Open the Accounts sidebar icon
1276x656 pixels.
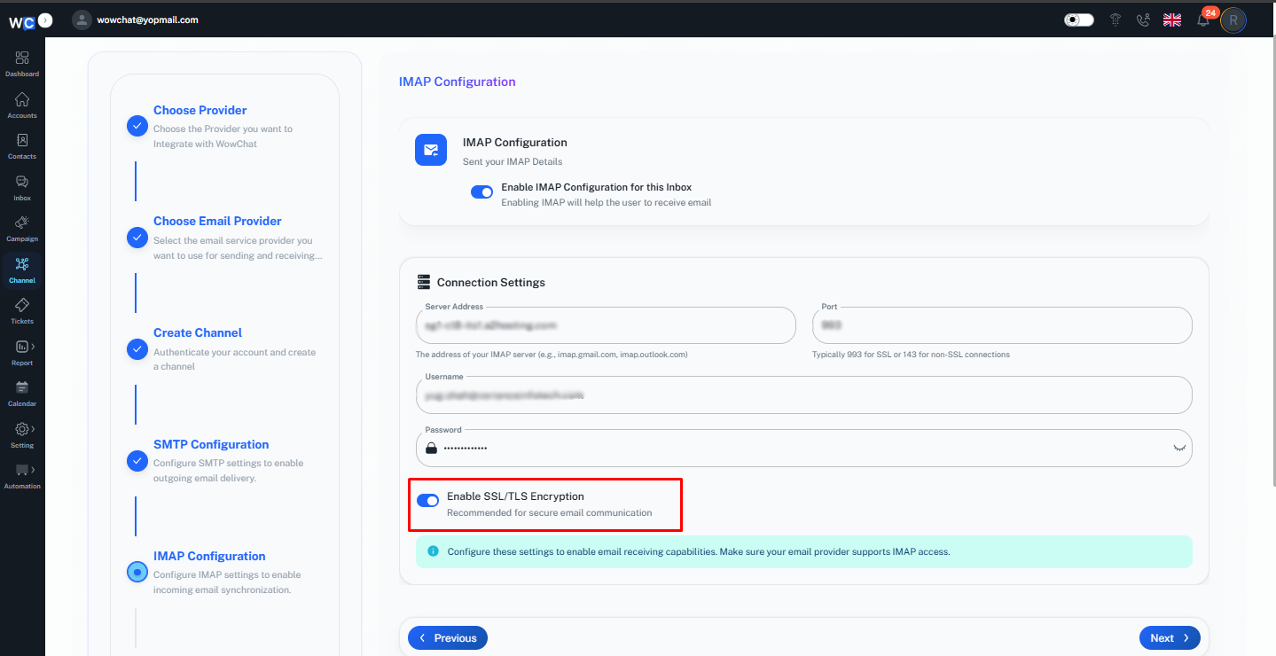tap(22, 105)
